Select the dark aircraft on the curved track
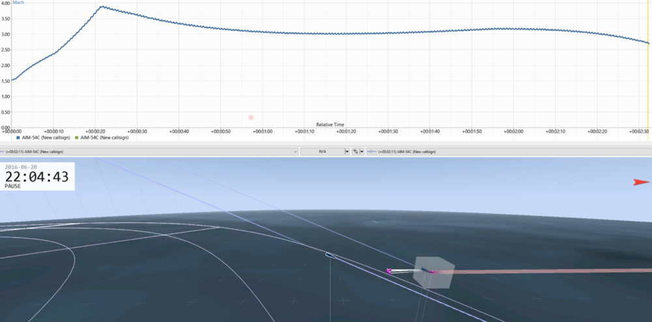This screenshot has width=652, height=322. [330, 255]
